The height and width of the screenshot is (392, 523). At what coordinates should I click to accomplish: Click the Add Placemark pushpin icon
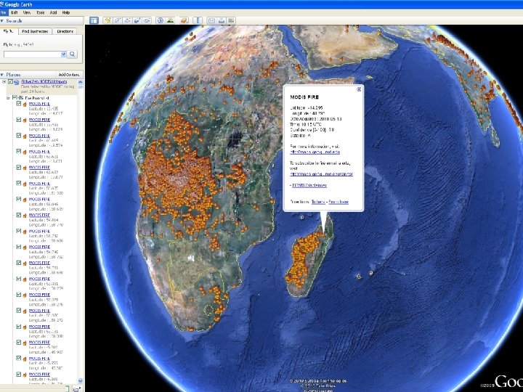(x=108, y=20)
